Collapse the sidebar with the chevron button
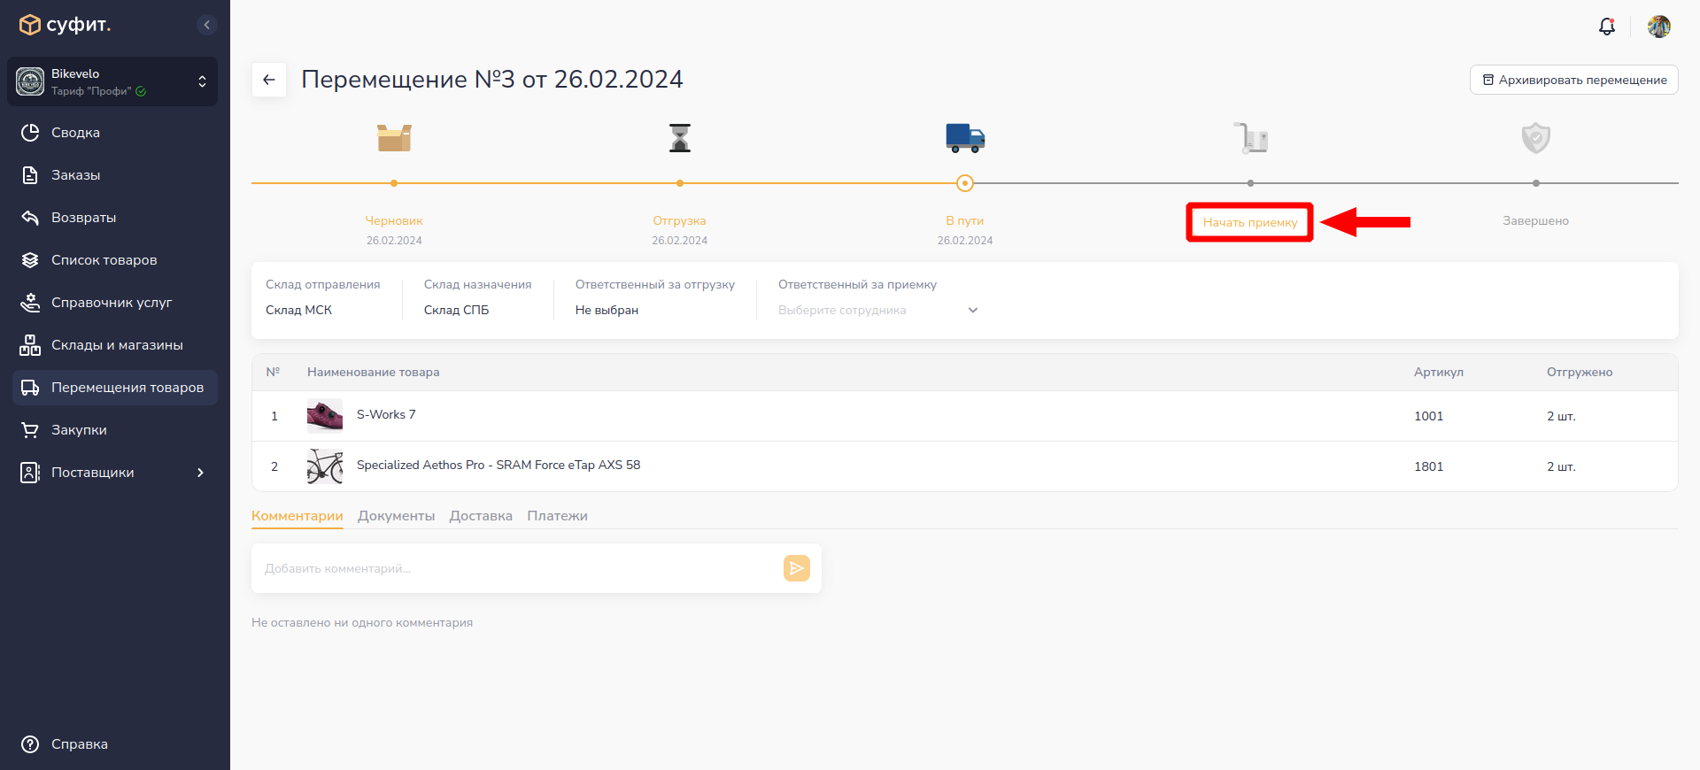 click(x=206, y=25)
